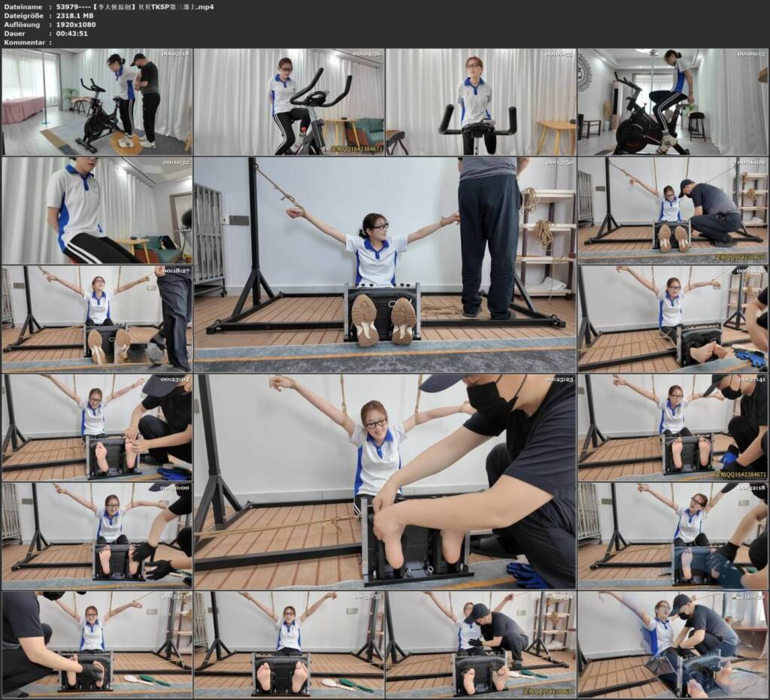Pick the frame stamped 00:32:18
Viewport: 770px width, 700px height.
pos(673,536)
